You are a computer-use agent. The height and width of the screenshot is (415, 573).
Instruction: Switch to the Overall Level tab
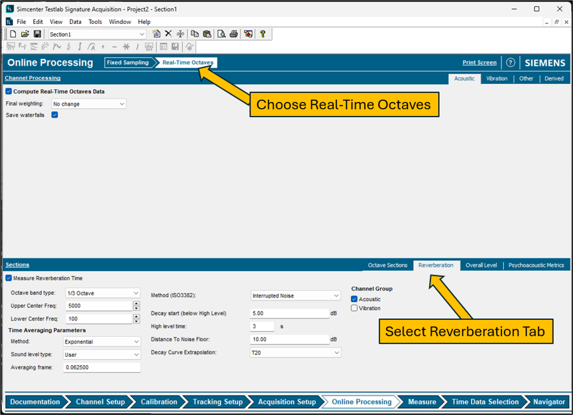(x=481, y=265)
